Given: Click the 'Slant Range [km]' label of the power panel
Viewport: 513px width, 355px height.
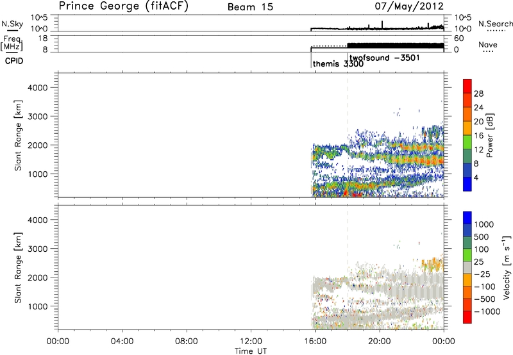Looking at the screenshot, I should [18, 135].
